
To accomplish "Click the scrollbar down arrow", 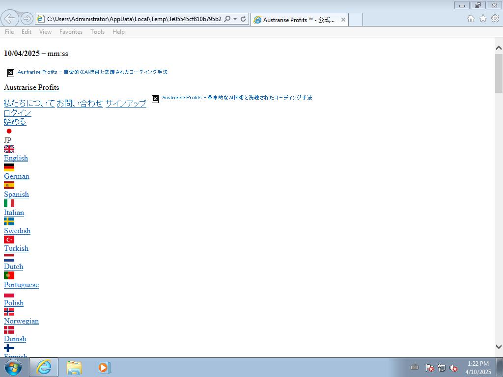I will point(499,347).
